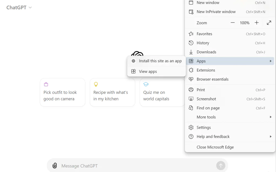This screenshot has height=172, width=276.
Task: Click the Ctrl+Shift+S shortcut text
Action: click(x=256, y=99)
